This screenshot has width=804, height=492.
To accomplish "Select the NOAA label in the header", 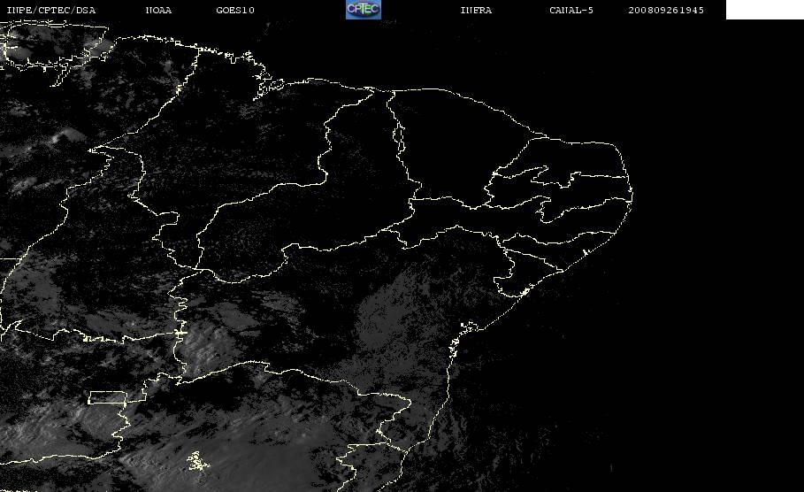I will pyautogui.click(x=158, y=10).
